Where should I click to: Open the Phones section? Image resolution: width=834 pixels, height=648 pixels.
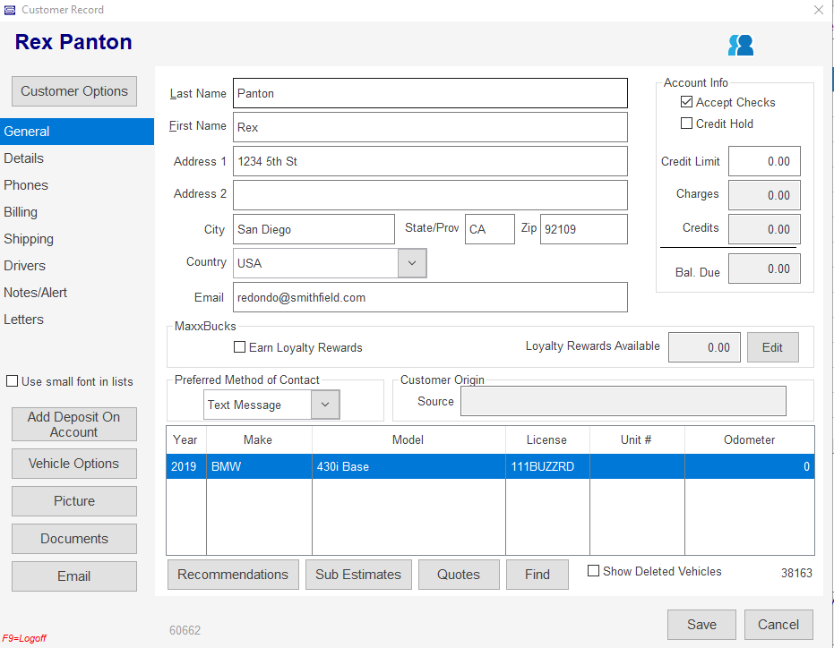(77, 185)
